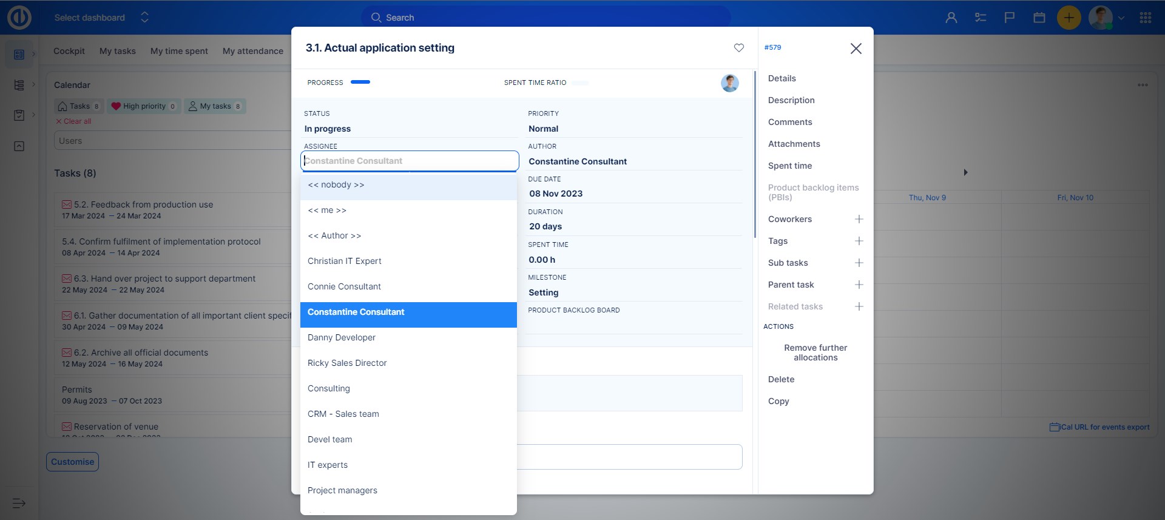The height and width of the screenshot is (520, 1165).
Task: Click the plus icon next to Parent task
Action: [x=859, y=285]
